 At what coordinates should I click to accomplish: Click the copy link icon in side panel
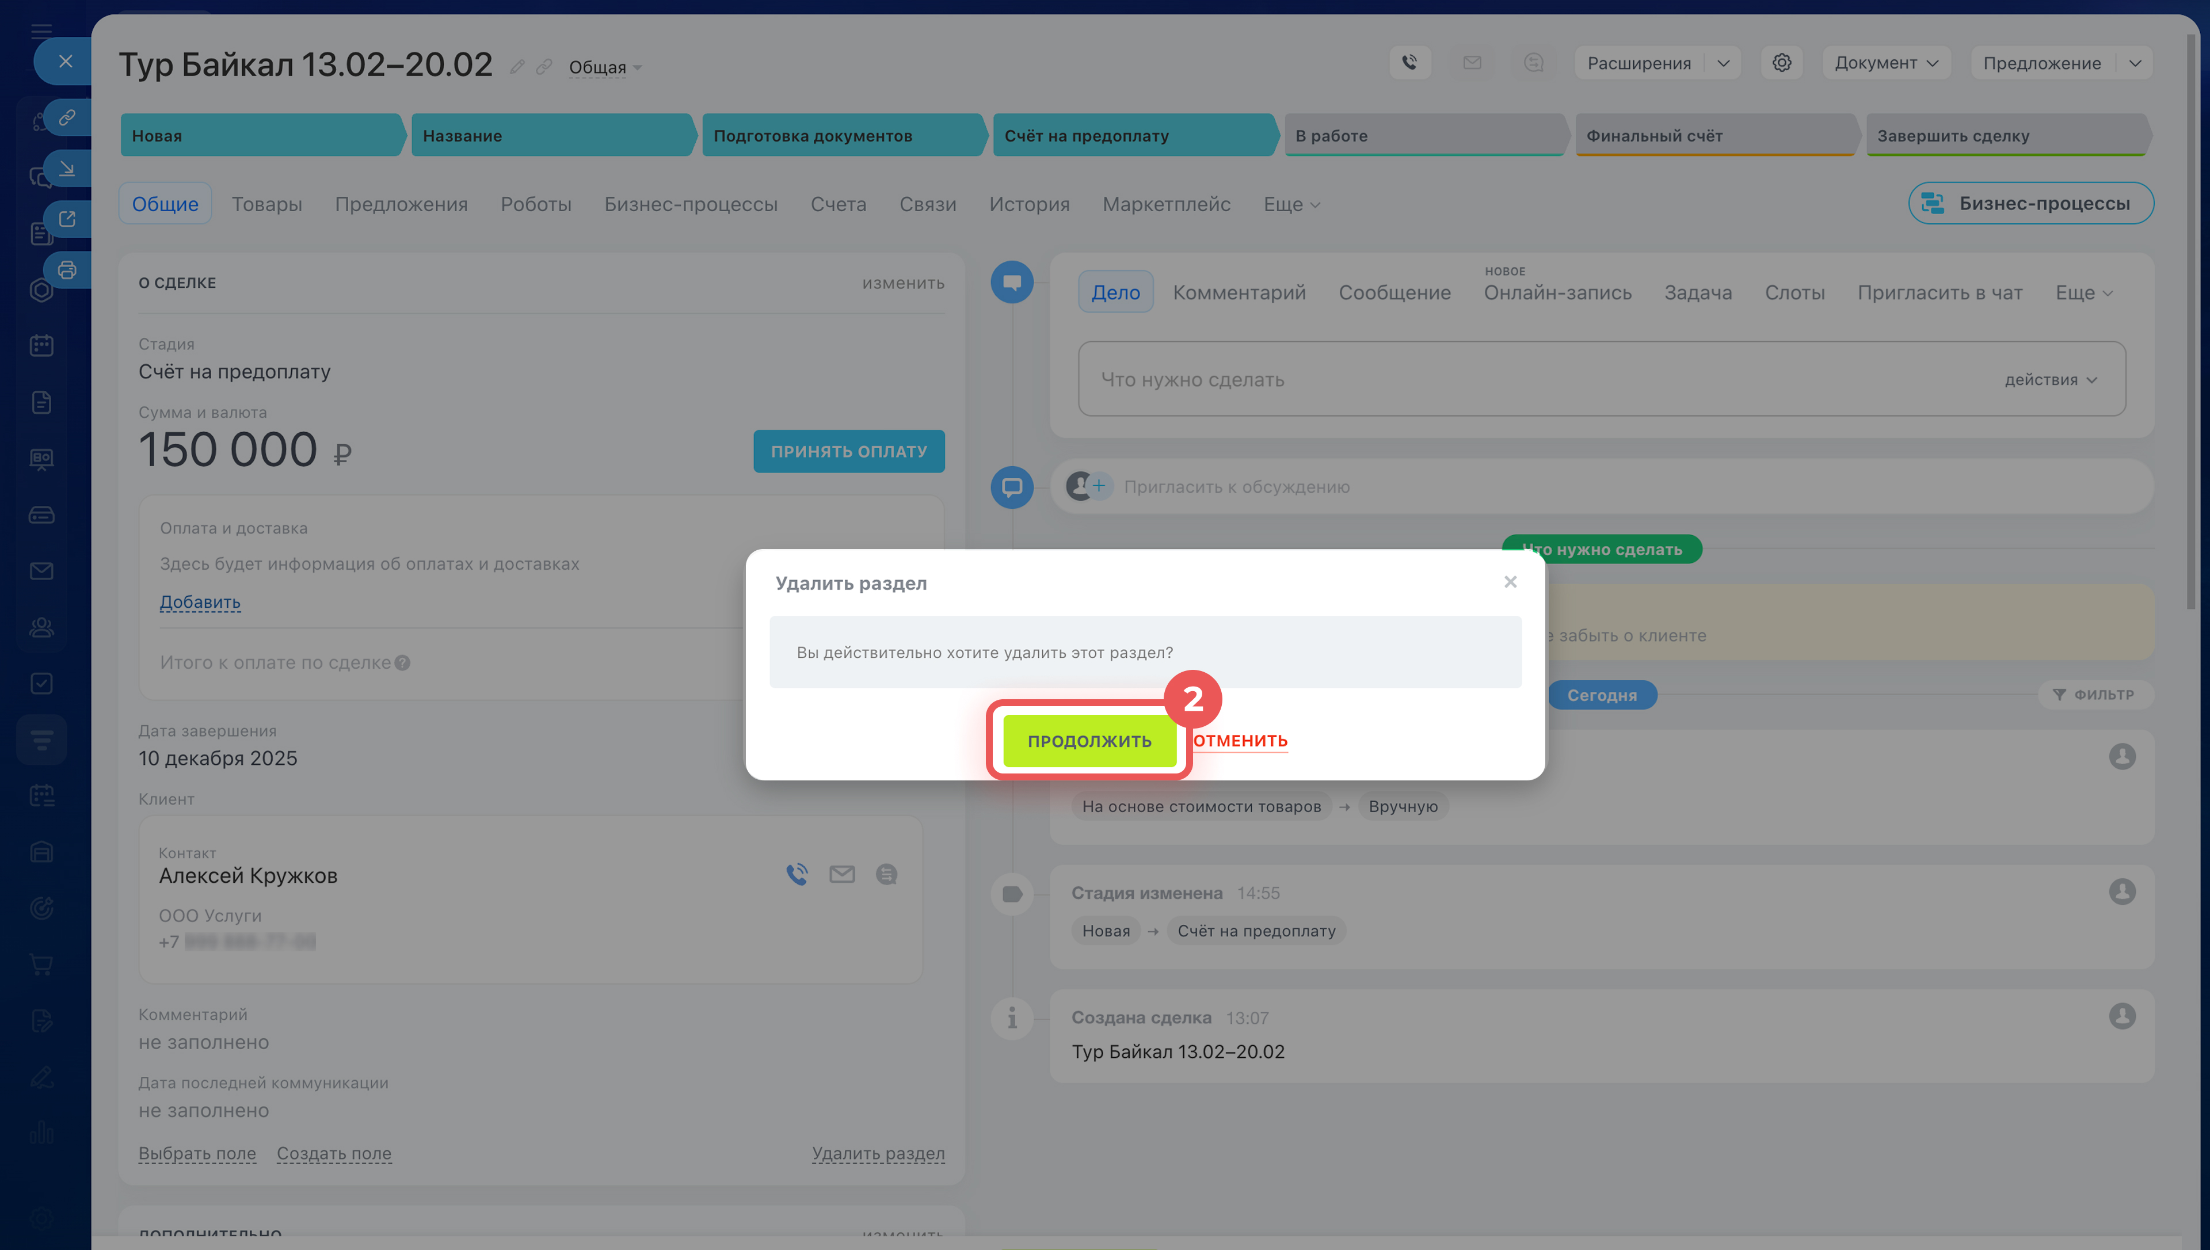point(67,117)
